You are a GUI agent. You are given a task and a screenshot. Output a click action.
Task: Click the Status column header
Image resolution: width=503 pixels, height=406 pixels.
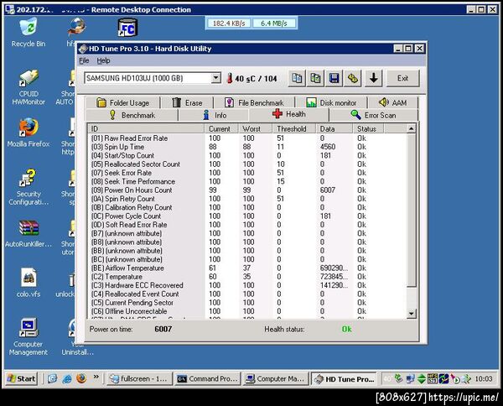[x=369, y=128]
